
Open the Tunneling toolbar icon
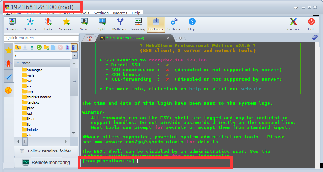point(138,24)
